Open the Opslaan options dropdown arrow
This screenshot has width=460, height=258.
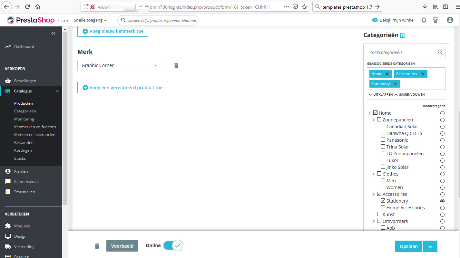[x=430, y=246]
